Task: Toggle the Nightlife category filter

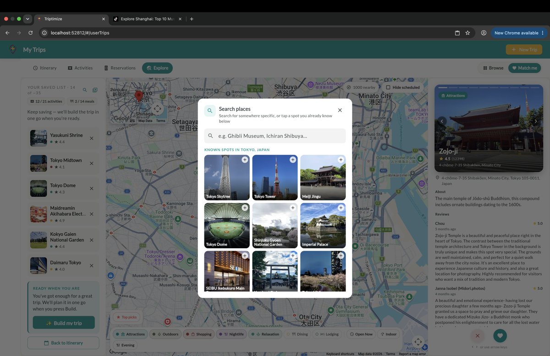Action: click(232, 334)
